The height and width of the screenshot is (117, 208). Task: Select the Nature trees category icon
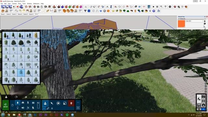[18, 103]
